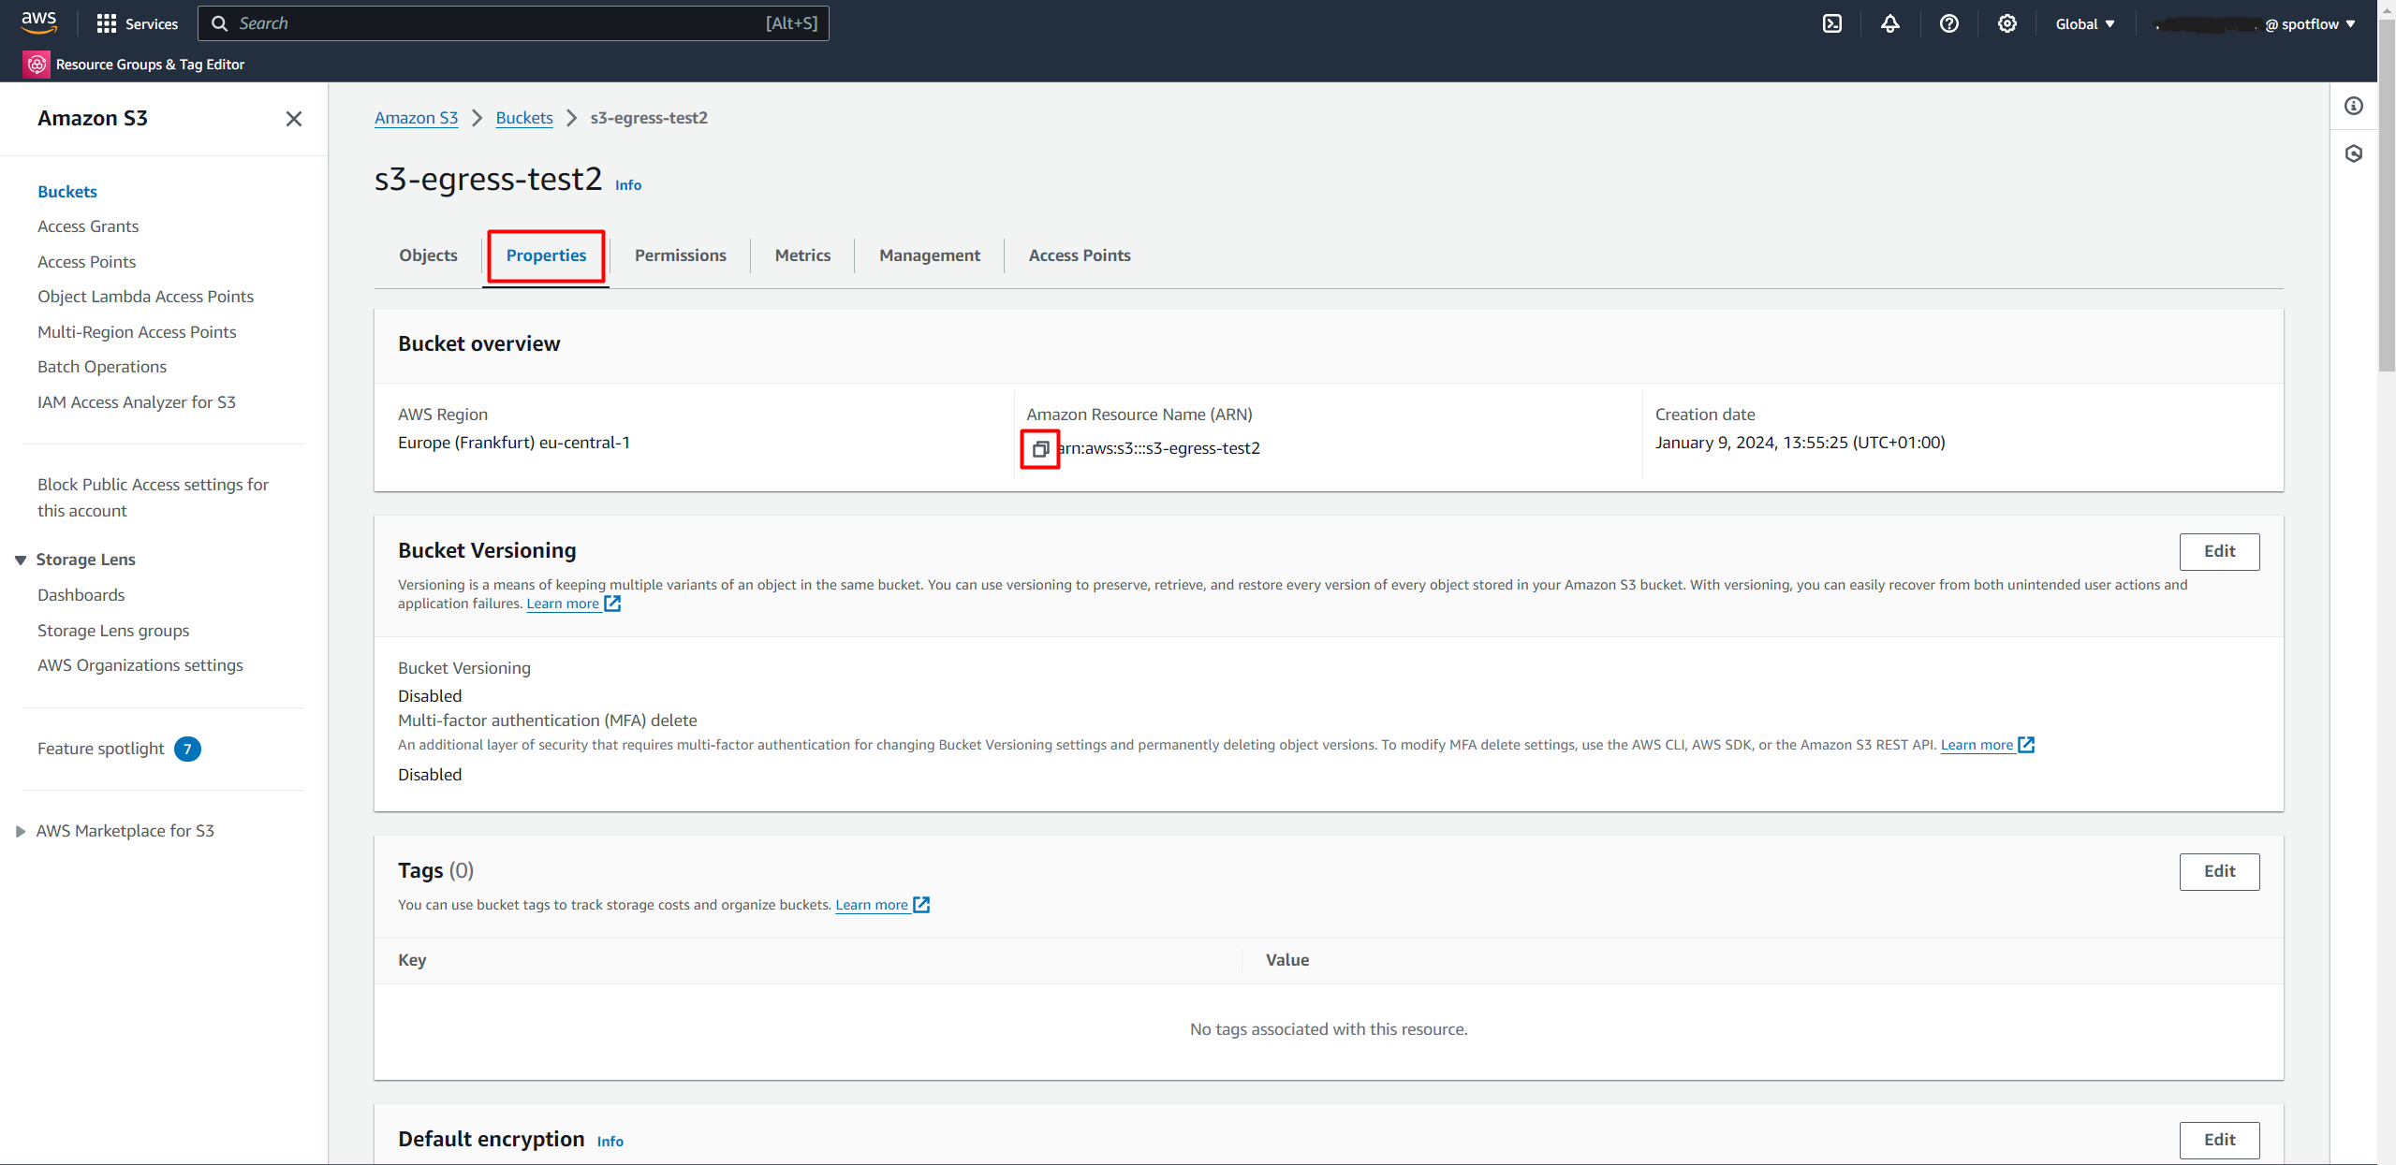Close the Amazon S3 navigation panel

[x=293, y=119]
